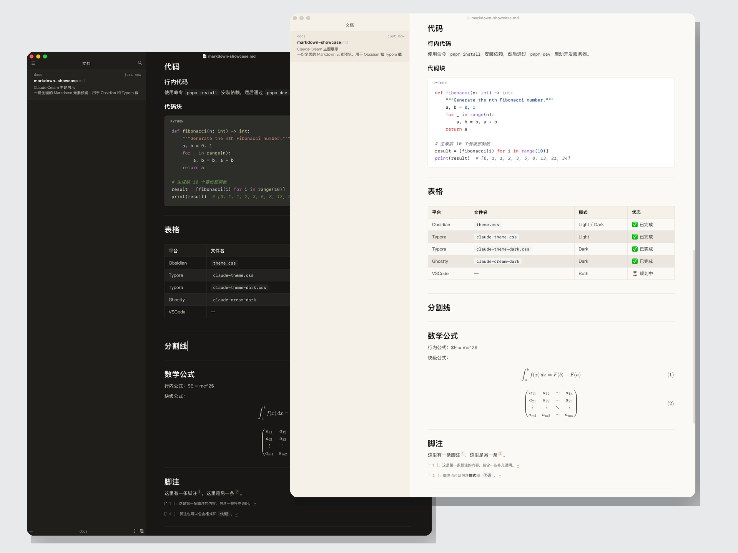This screenshot has height=553, width=738.
Task: Click the claude-theme-dark.css cell in dark window table
Action: (x=239, y=288)
